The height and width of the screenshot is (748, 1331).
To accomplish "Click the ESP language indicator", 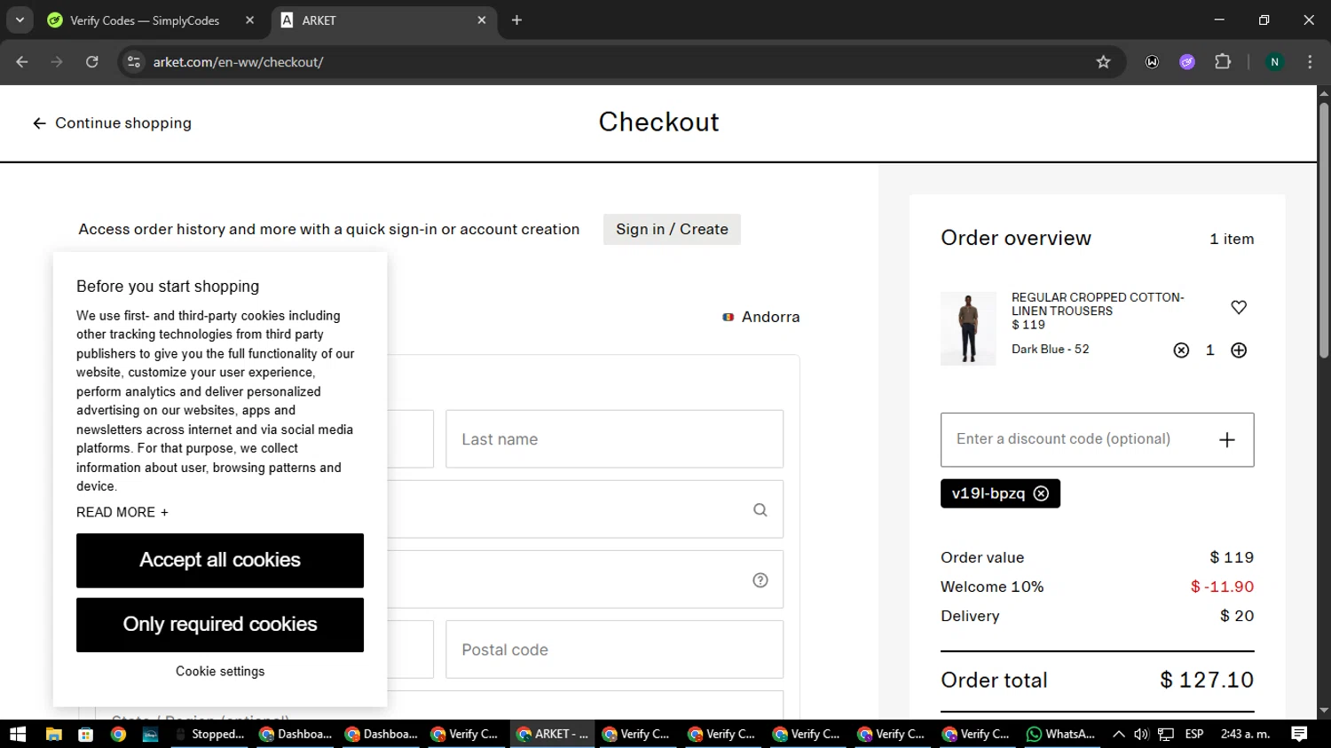I will coord(1194,734).
